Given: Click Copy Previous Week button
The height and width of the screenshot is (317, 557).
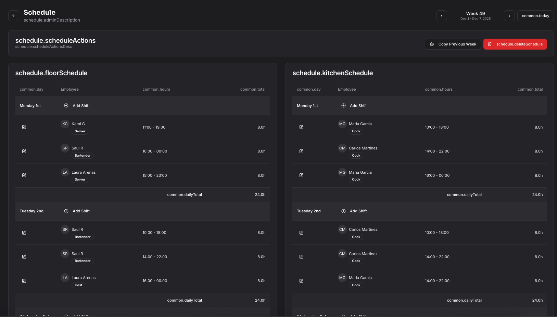Looking at the screenshot, I should (453, 44).
